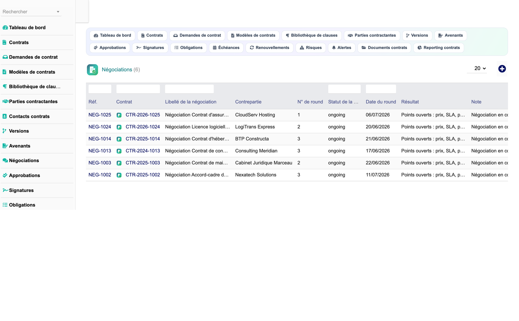The height and width of the screenshot is (321, 519).
Task: Open negotiation NEG-1002
Action: (100, 175)
